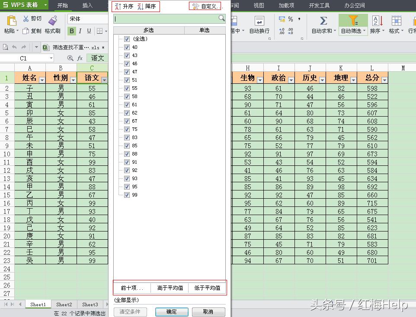Open the Sheet2 worksheet tab
This screenshot has height=317, width=416.
pyautogui.click(x=64, y=304)
